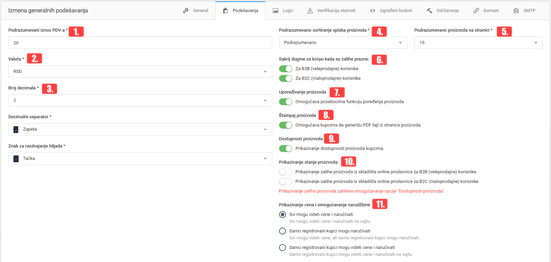551x262 pixels.
Task: Click the Logo tab image icon
Action: click(275, 11)
